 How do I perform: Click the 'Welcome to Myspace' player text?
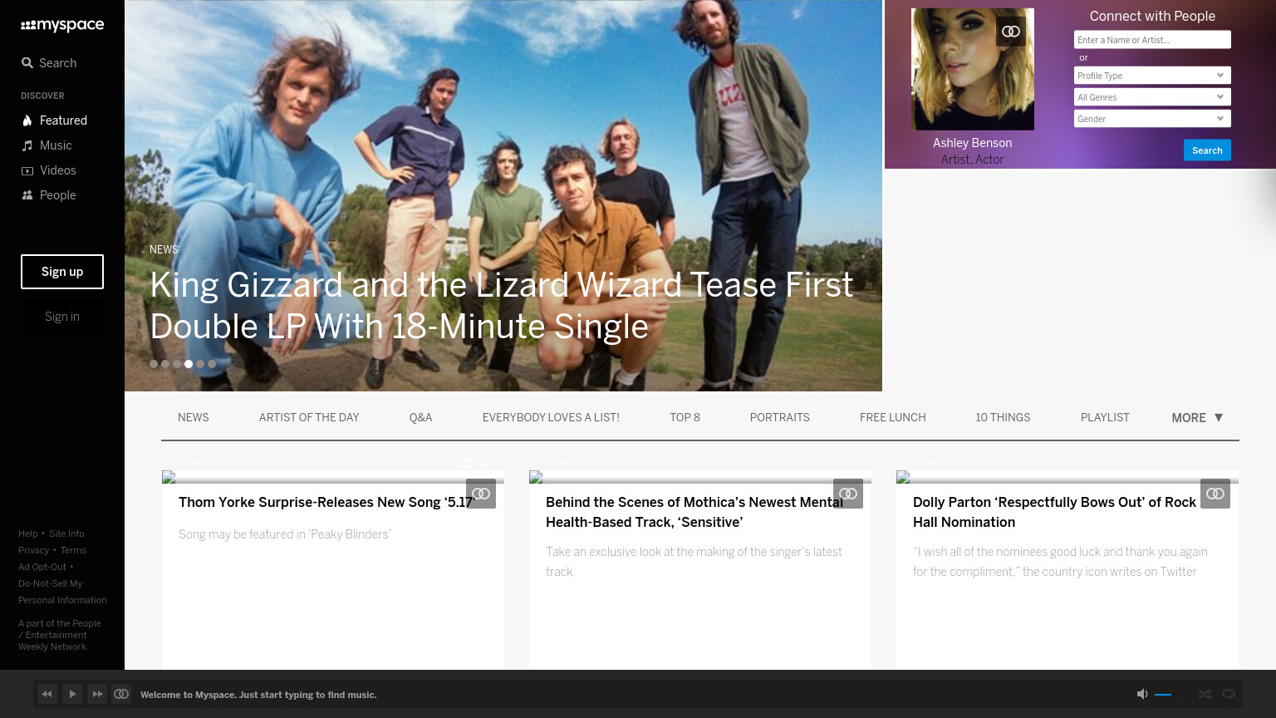258,695
